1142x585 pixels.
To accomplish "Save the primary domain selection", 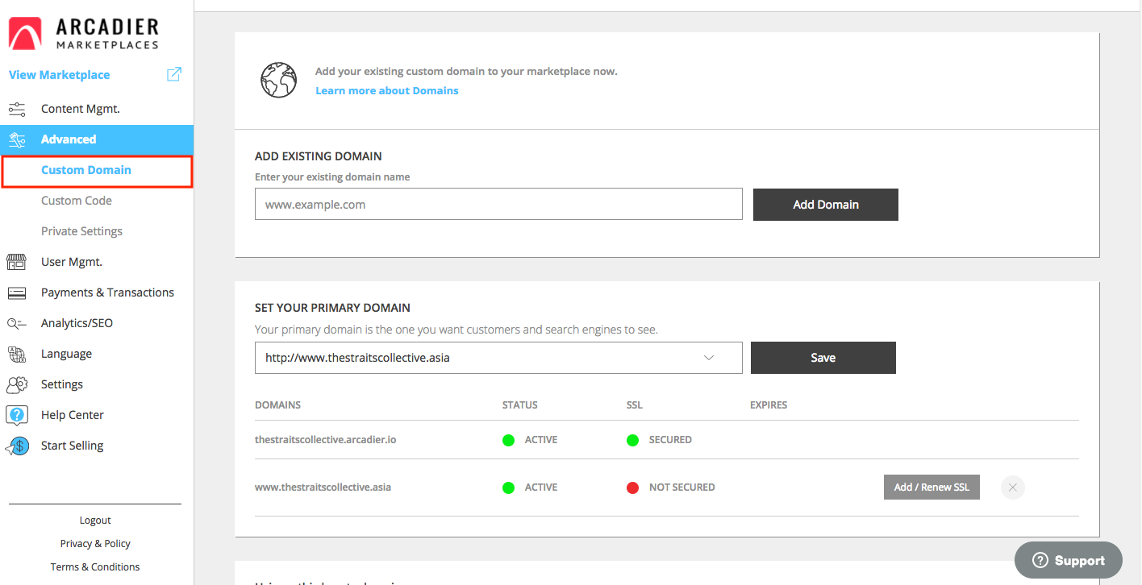I will click(x=823, y=358).
